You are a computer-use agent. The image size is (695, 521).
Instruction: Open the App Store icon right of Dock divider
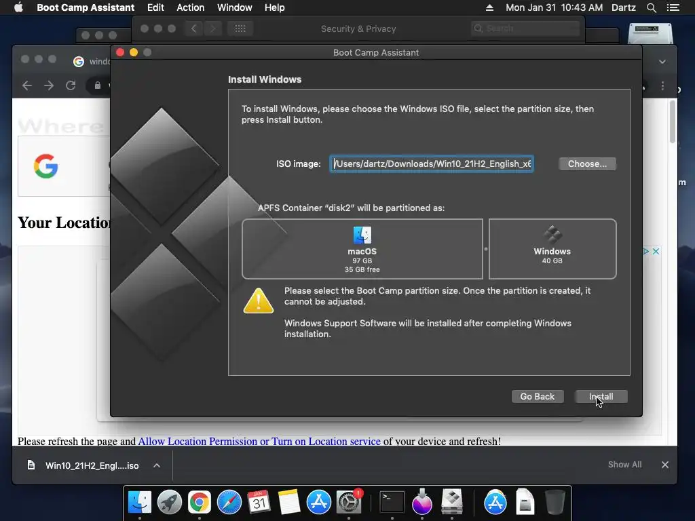click(x=495, y=503)
